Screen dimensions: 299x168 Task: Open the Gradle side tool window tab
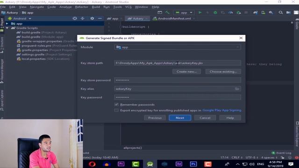(297, 24)
